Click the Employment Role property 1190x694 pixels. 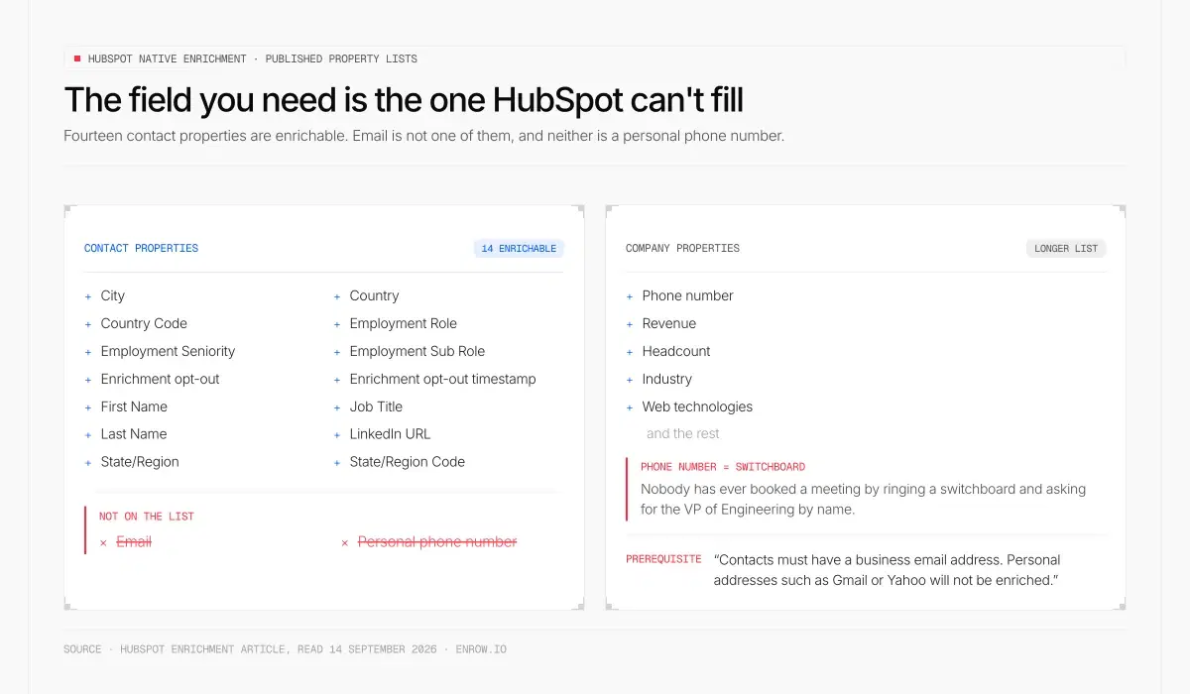tap(403, 323)
